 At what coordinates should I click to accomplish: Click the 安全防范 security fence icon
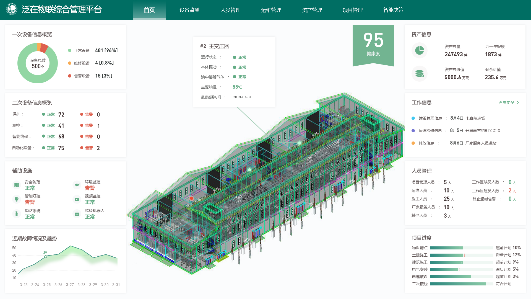pyautogui.click(x=17, y=185)
